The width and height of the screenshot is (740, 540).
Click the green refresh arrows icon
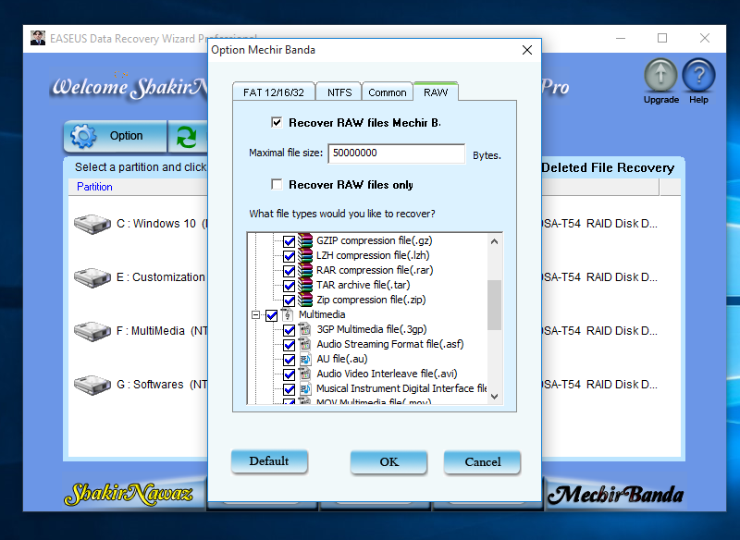coord(187,137)
